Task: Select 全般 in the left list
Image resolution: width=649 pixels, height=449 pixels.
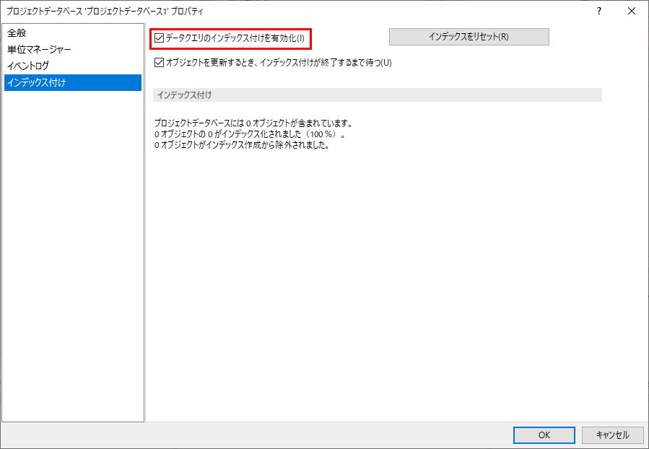Action: click(x=73, y=33)
